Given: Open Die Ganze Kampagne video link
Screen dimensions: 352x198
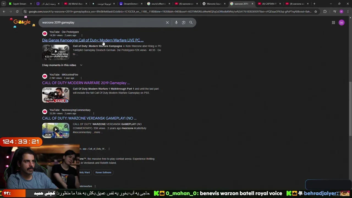Looking at the screenshot, I should 93,40.
